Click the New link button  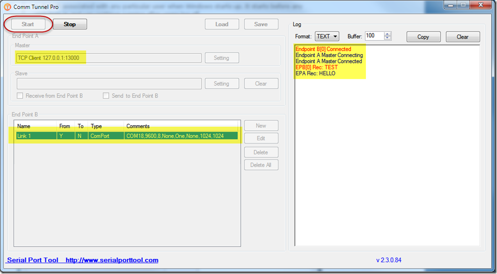(x=261, y=126)
